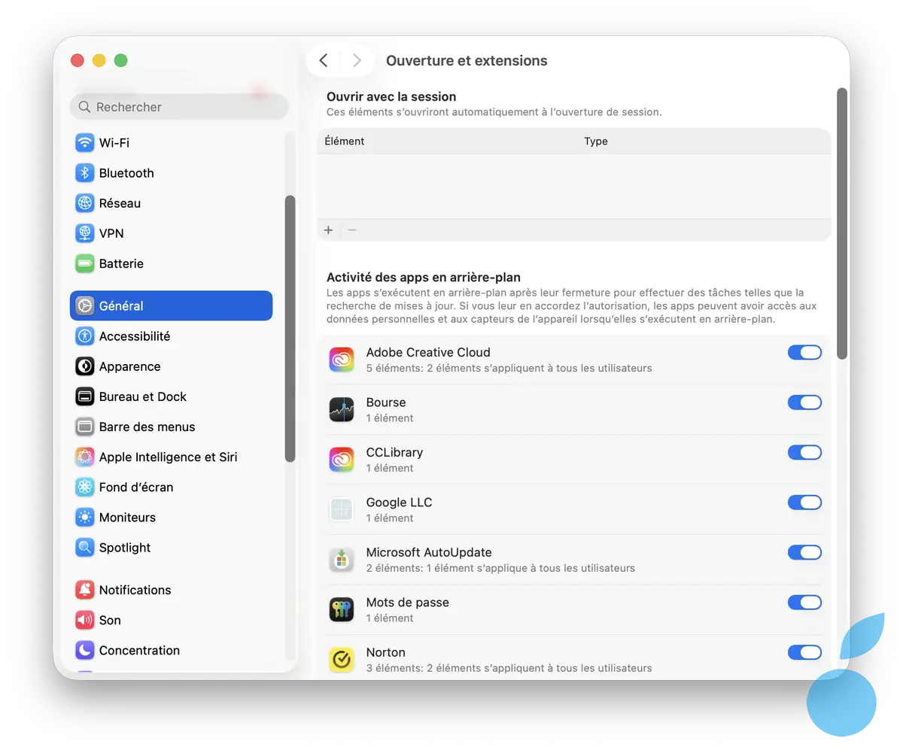Click the Wi-Fi icon in the sidebar

[x=84, y=142]
